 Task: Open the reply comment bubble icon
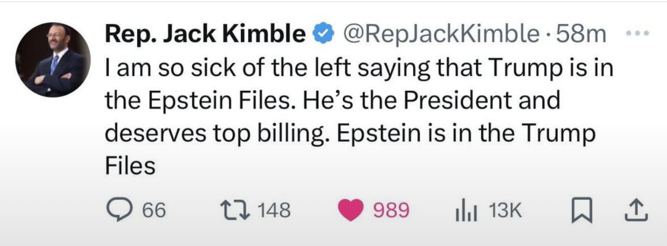tap(119, 210)
